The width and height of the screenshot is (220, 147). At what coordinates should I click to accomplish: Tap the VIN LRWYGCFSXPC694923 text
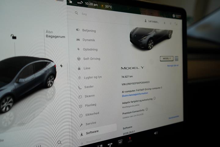point(135,83)
